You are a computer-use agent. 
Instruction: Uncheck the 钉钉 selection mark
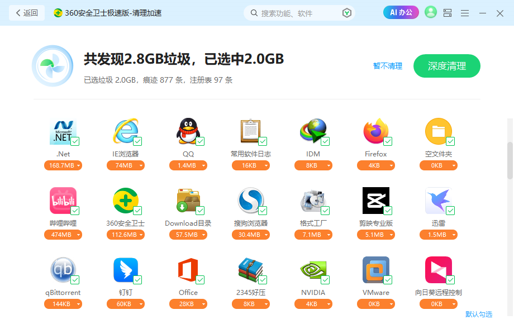[137, 280]
